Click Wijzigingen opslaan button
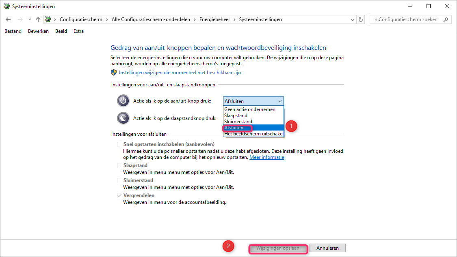The height and width of the screenshot is (257, 457). [278, 248]
